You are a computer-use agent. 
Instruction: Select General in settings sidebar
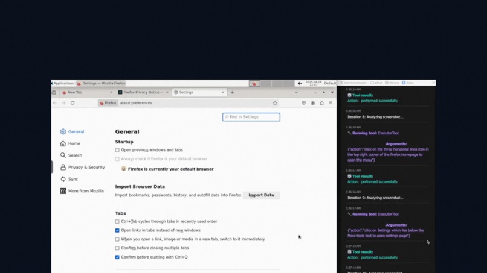(73, 132)
